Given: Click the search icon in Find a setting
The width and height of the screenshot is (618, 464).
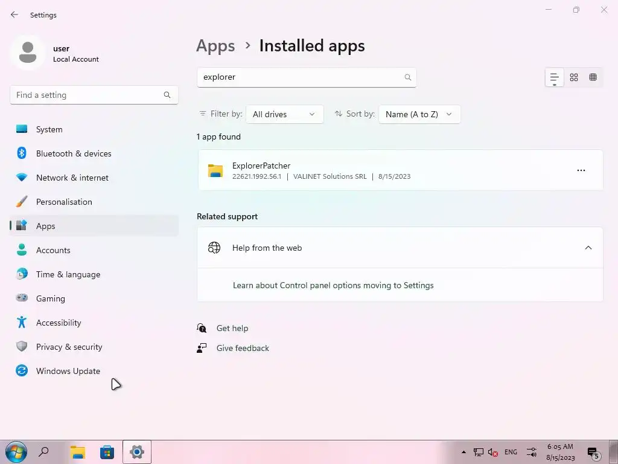Looking at the screenshot, I should (x=167, y=95).
